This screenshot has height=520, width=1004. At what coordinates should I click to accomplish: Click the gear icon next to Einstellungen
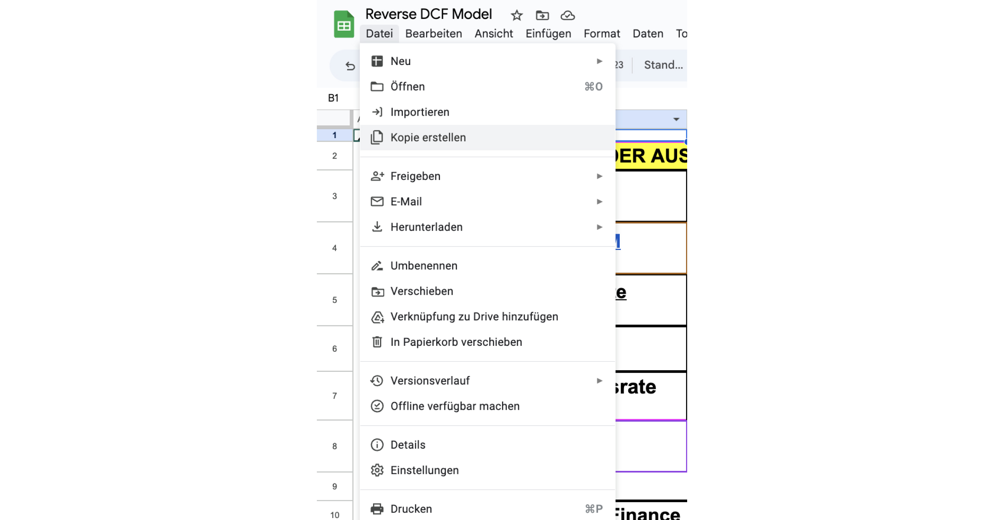coord(377,470)
